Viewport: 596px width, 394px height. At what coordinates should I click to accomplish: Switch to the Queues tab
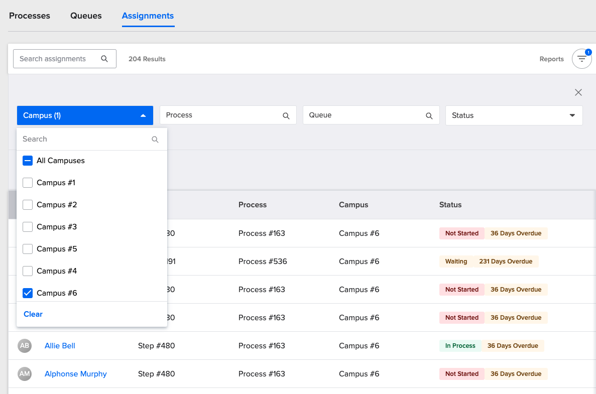pyautogui.click(x=85, y=16)
